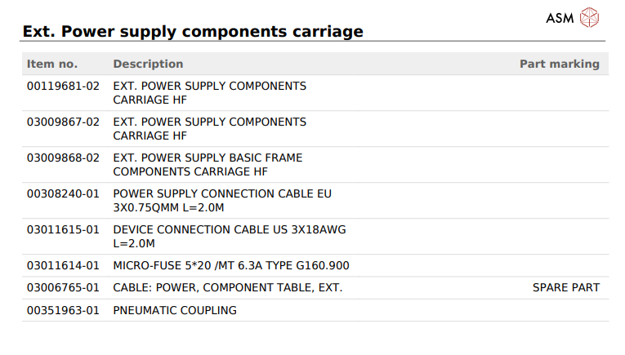
Task: Select the POWER SUPPLY CONNECTION CABLE EU row
Action: pos(315,201)
